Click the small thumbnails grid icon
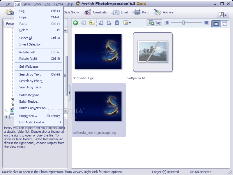Viewport: 233px width, 175px height. pyautogui.click(x=166, y=23)
